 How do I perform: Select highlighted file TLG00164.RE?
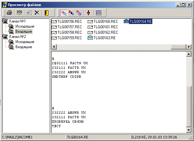tap(141, 22)
